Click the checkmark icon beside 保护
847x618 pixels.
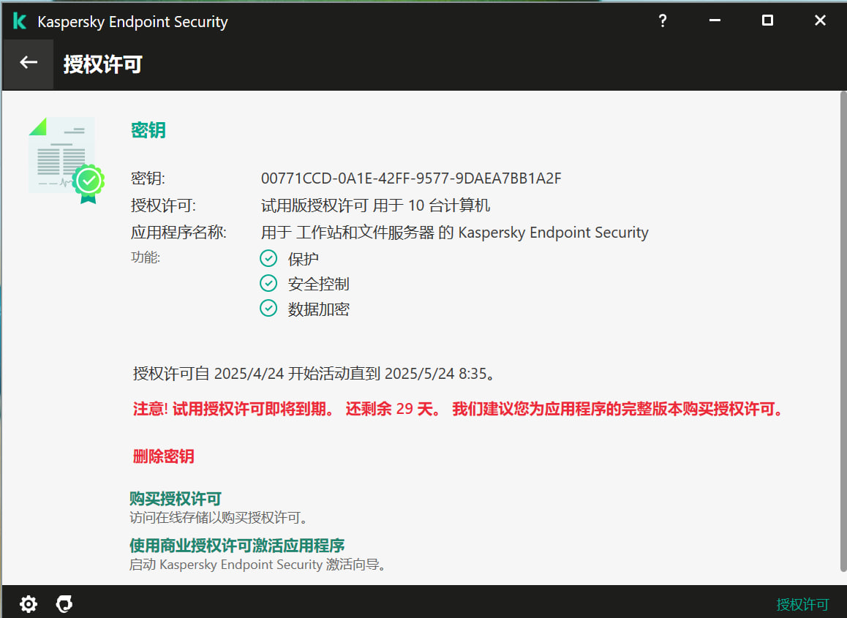[x=268, y=258]
